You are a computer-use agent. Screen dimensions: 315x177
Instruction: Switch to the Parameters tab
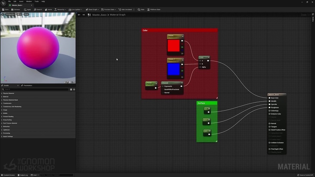pyautogui.click(x=28, y=85)
